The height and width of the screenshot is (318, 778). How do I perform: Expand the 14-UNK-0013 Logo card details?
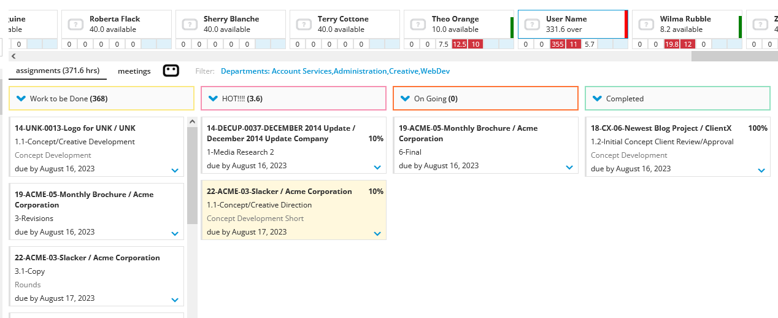tap(175, 170)
